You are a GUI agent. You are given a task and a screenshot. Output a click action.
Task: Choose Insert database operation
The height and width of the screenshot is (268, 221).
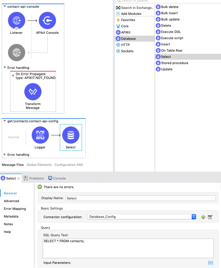163,44
